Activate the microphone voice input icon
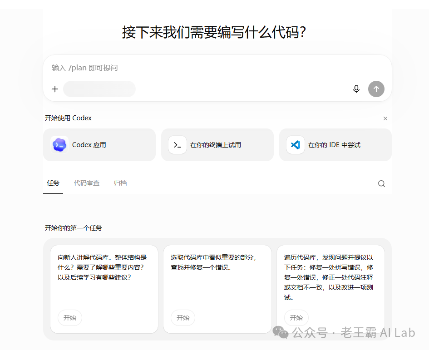 356,89
